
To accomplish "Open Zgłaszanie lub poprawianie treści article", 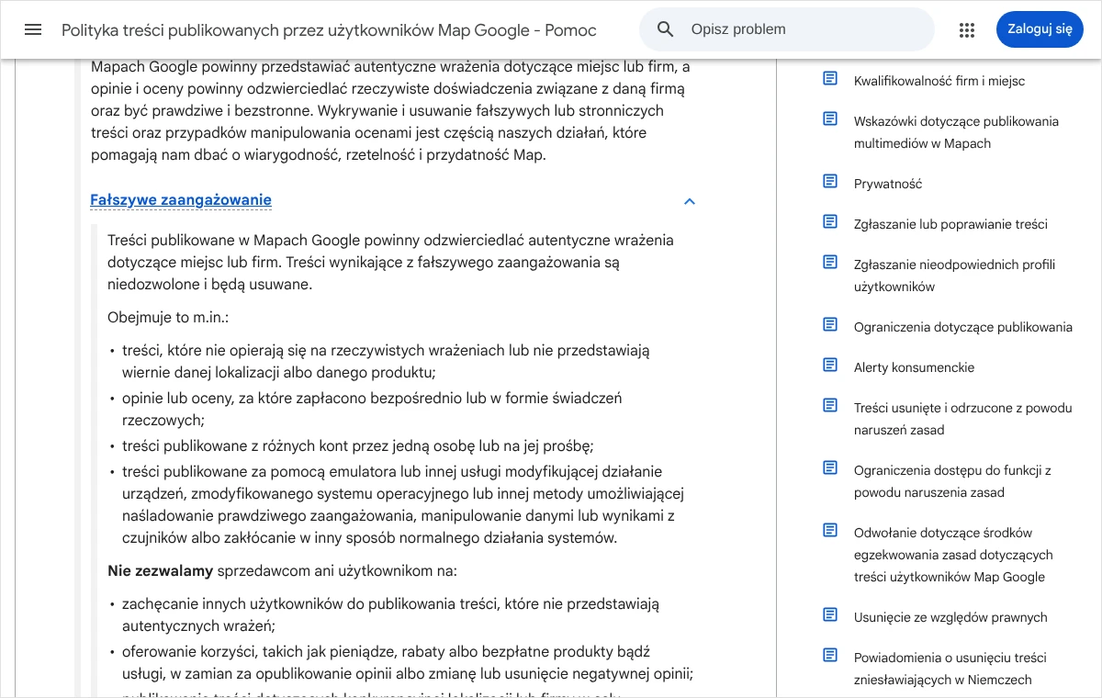I will pyautogui.click(x=950, y=224).
